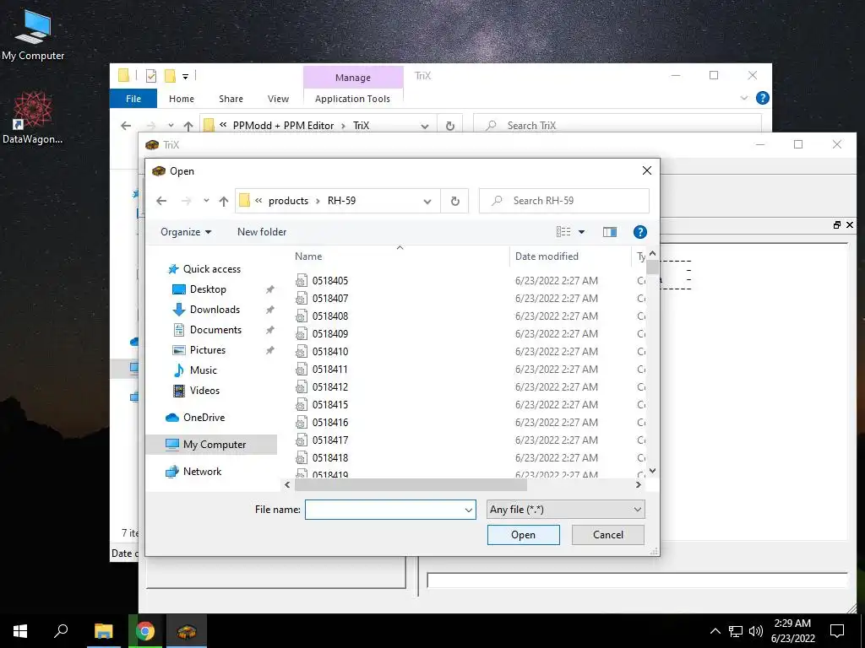Toggle the preview pane in Open dialog
This screenshot has height=648, width=865.
[610, 232]
